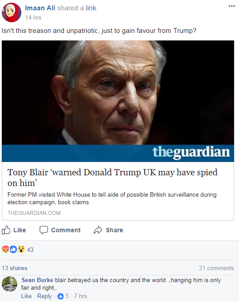Open Imaan Ali's profile name link
Viewport: 239px width, 303px height.
click(x=40, y=8)
